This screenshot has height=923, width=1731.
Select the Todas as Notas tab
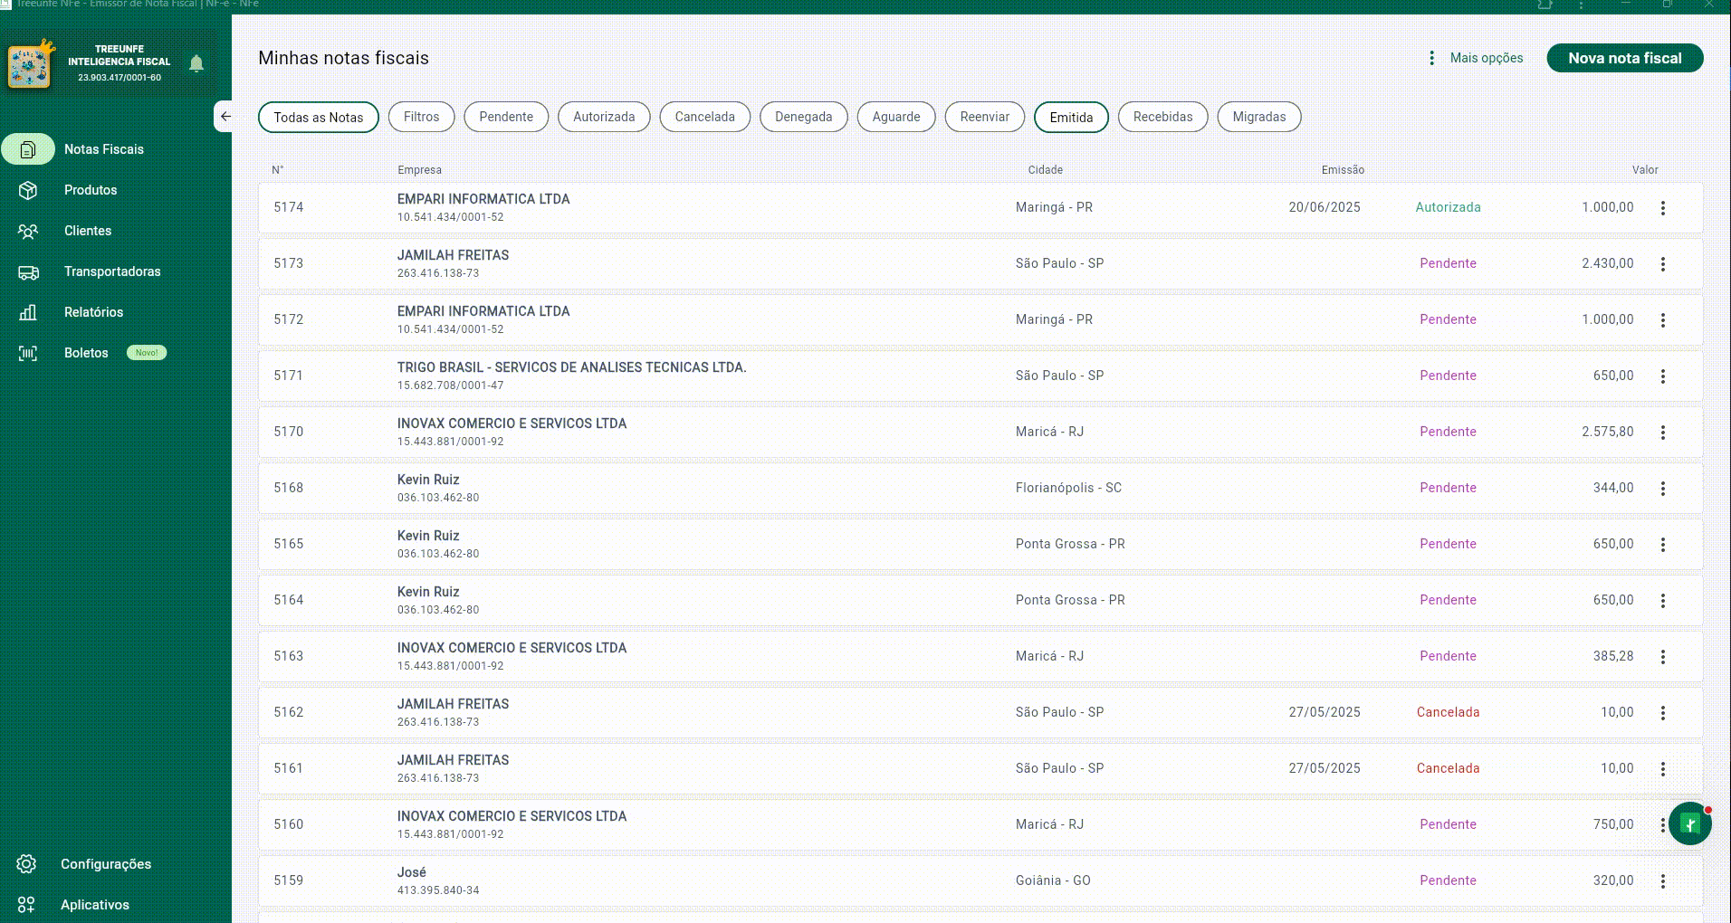pyautogui.click(x=319, y=118)
